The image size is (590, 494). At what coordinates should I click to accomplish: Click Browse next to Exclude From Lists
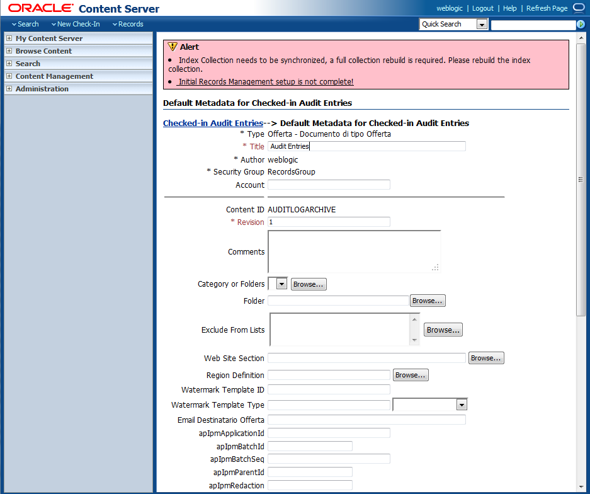(443, 330)
